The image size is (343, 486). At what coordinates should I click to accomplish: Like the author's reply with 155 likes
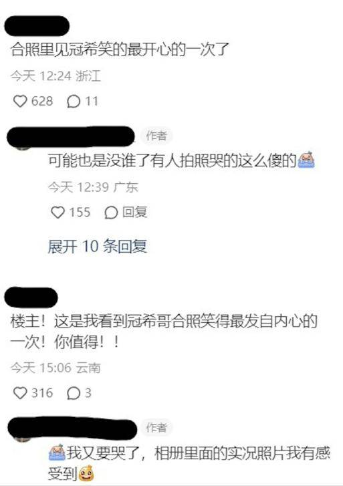(58, 213)
